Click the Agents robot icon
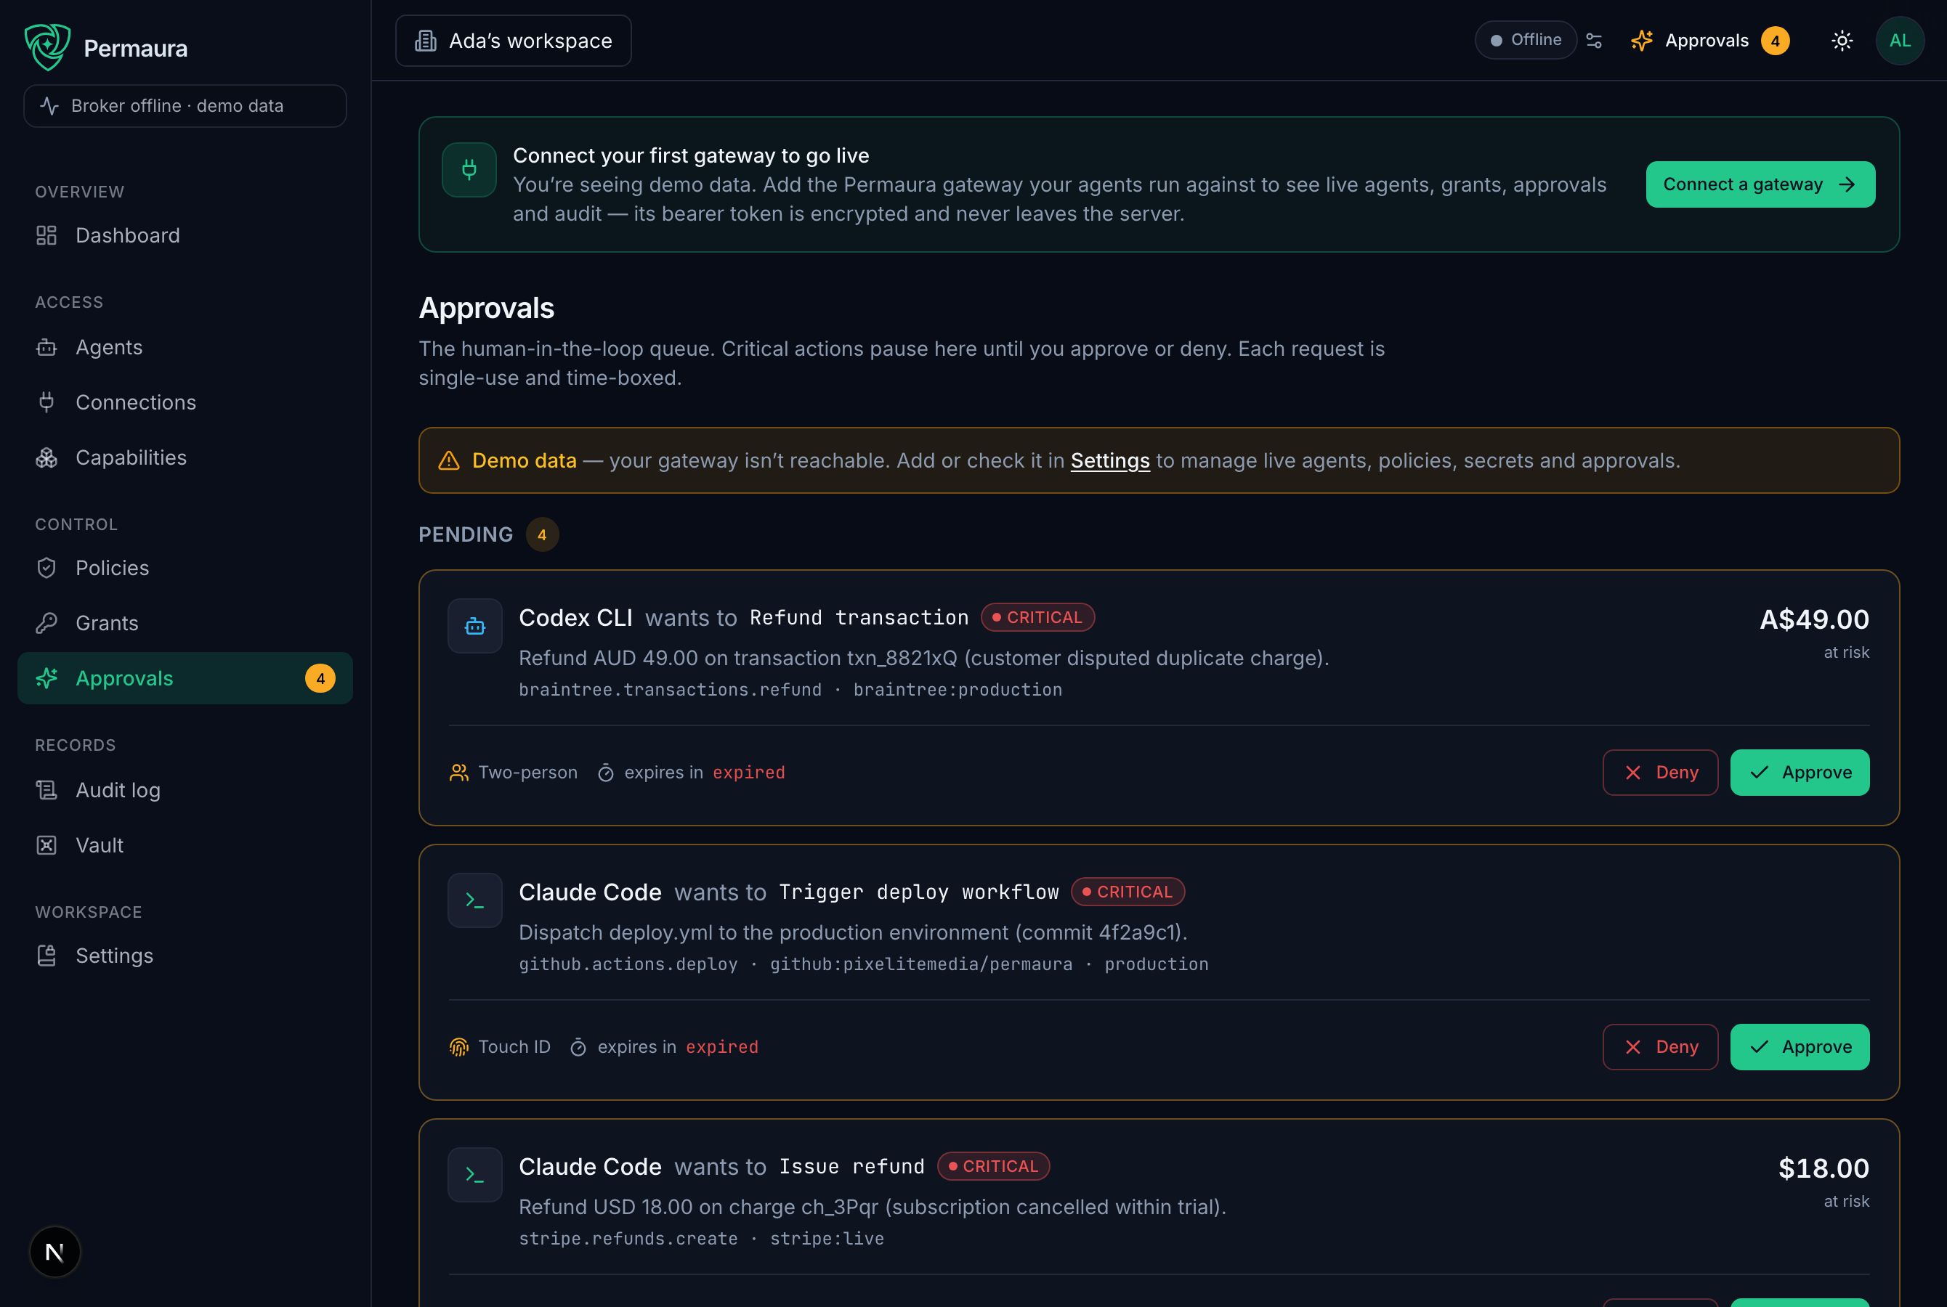Viewport: 1947px width, 1307px height. click(46, 348)
